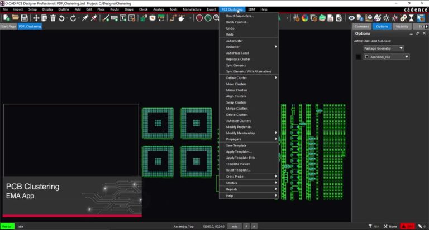The height and width of the screenshot is (230, 429).
Task: Click the selection cursor count in status bar
Action: point(422,226)
